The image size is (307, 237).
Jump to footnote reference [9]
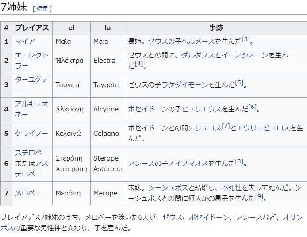pos(259,196)
